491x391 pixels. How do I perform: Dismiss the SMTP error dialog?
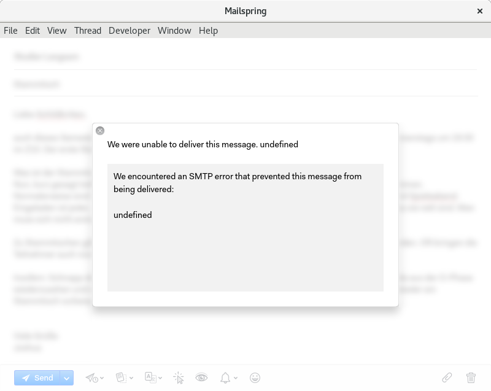pos(100,131)
